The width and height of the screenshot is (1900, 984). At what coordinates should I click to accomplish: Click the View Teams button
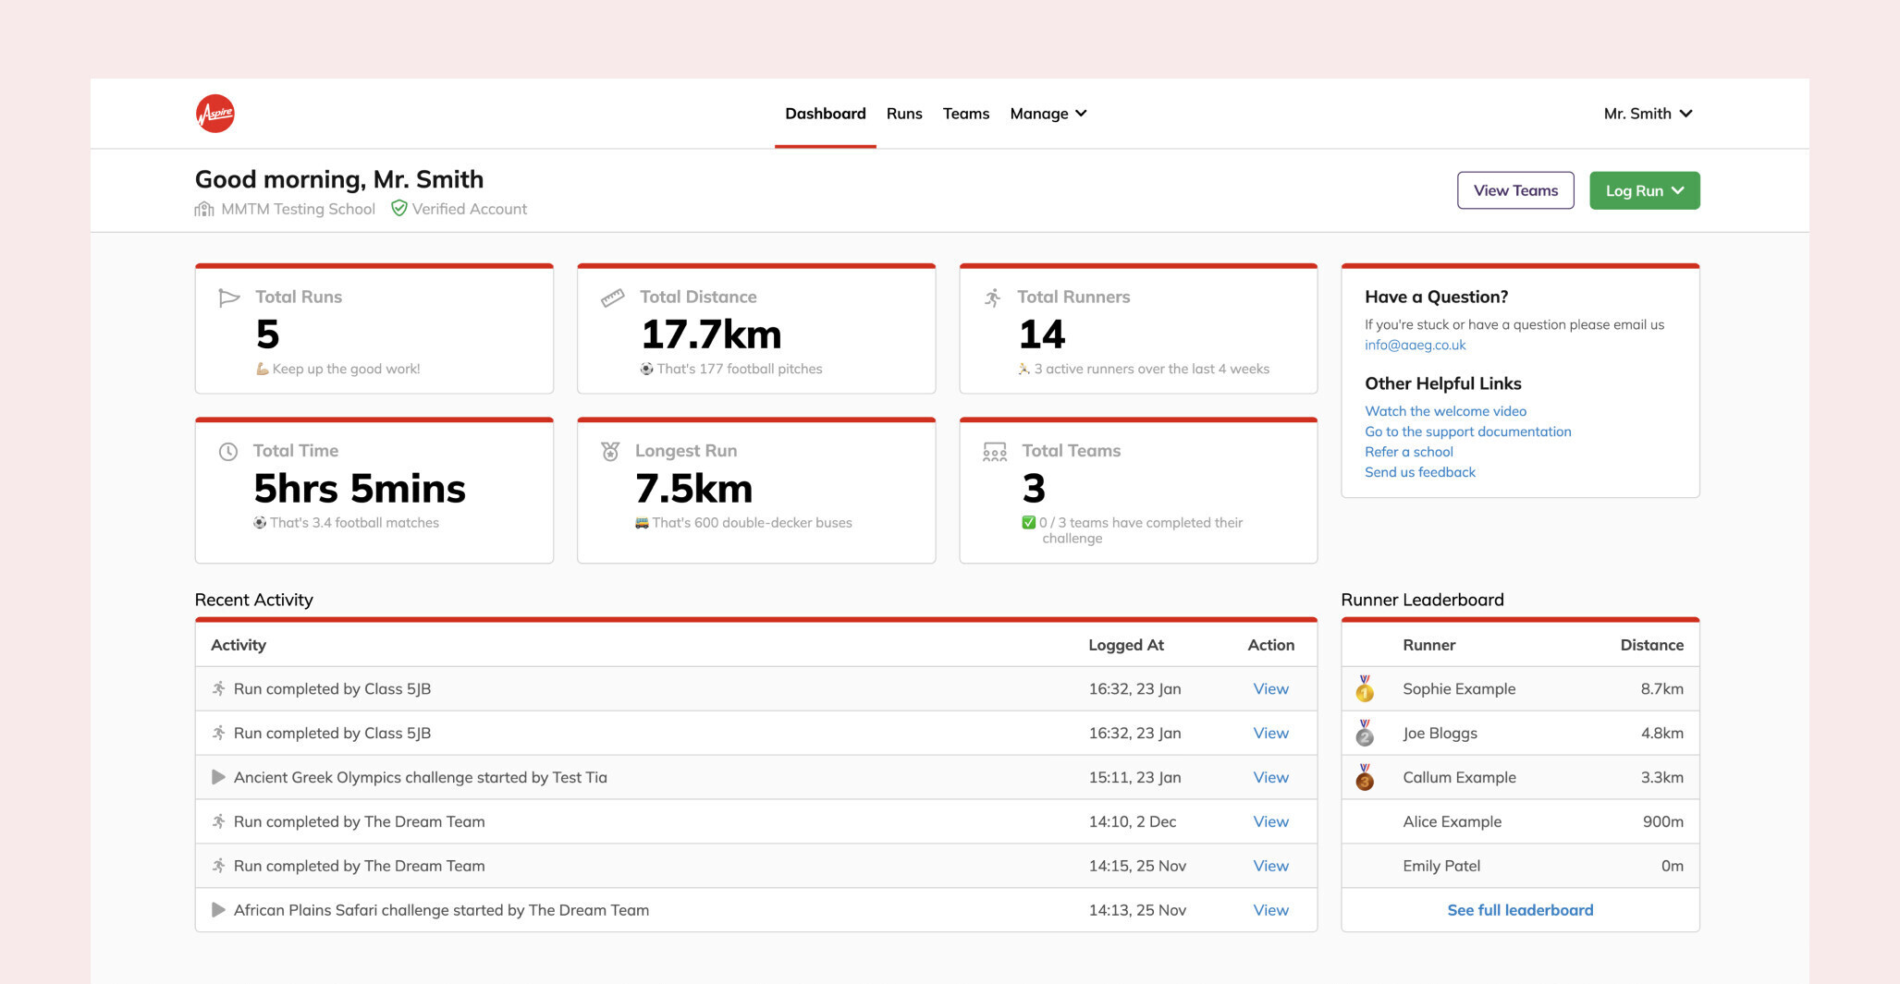[1515, 189]
